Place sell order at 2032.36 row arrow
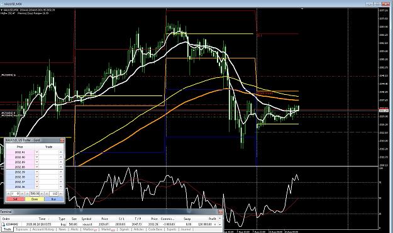 tap(36, 187)
